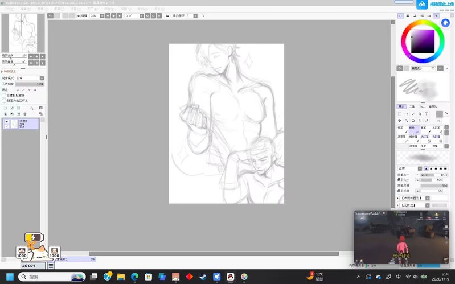
Task: Toggle visibility eye of 图层1
Action: pyautogui.click(x=6, y=121)
